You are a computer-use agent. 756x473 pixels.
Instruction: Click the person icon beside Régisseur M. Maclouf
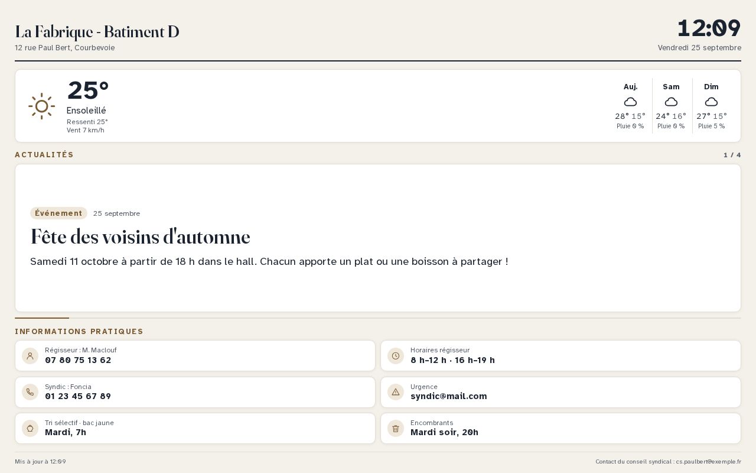tap(30, 356)
